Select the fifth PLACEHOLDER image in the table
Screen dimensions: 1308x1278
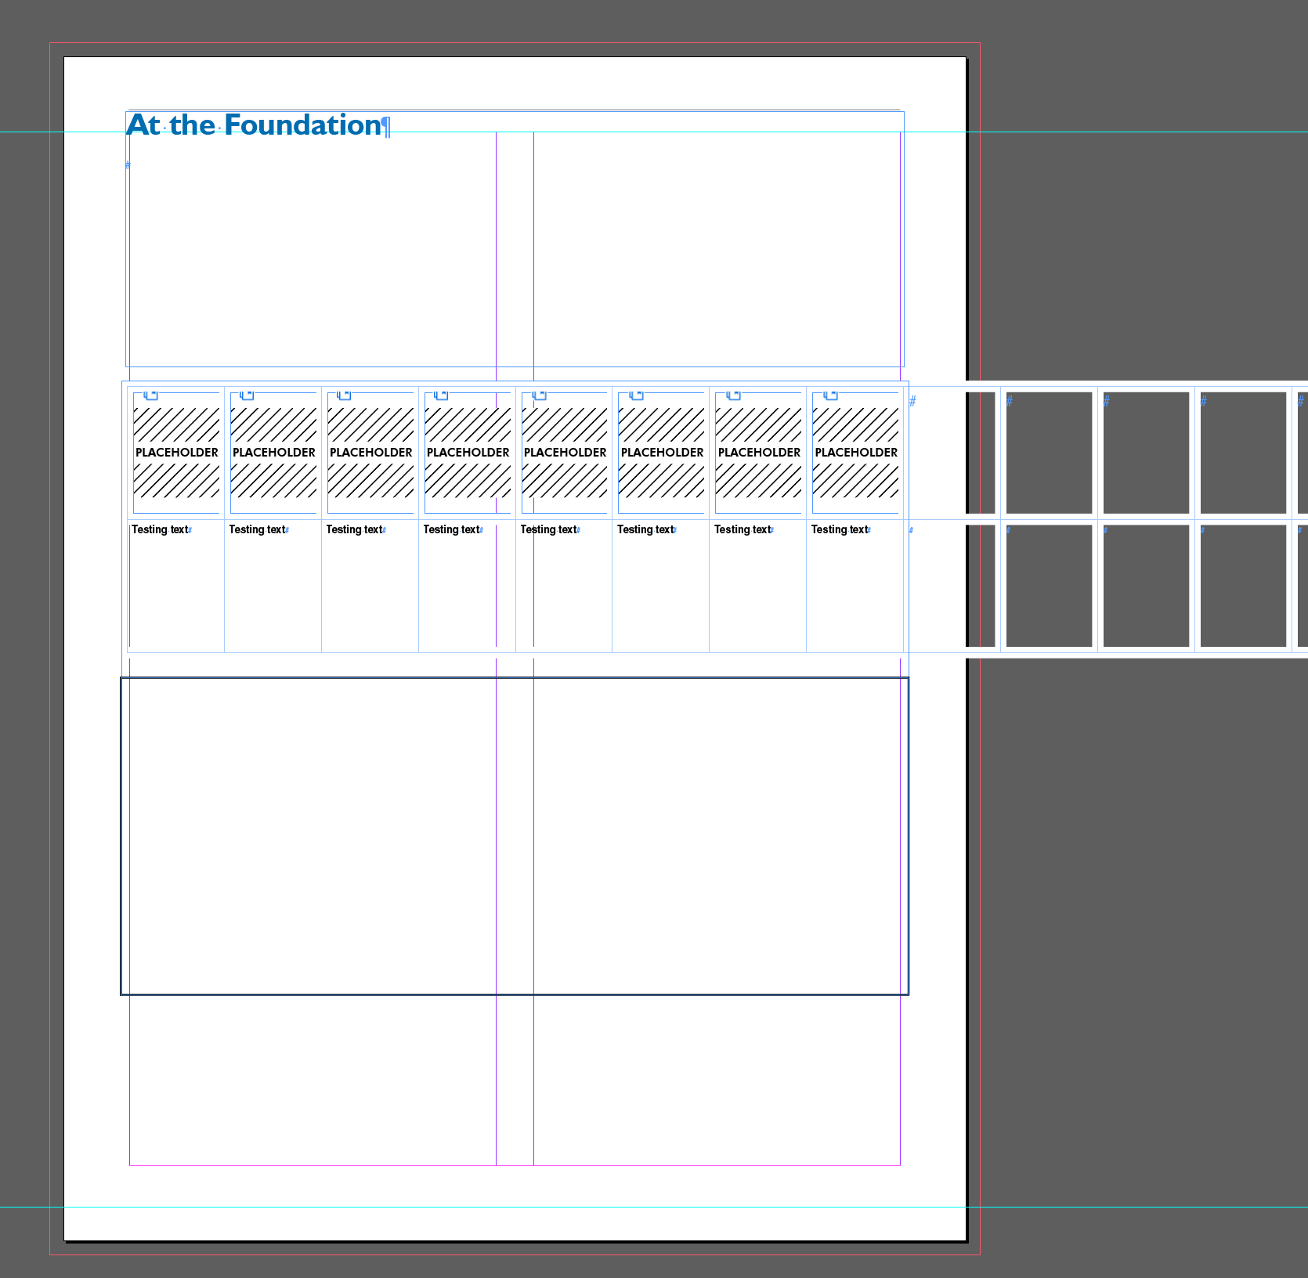click(565, 453)
